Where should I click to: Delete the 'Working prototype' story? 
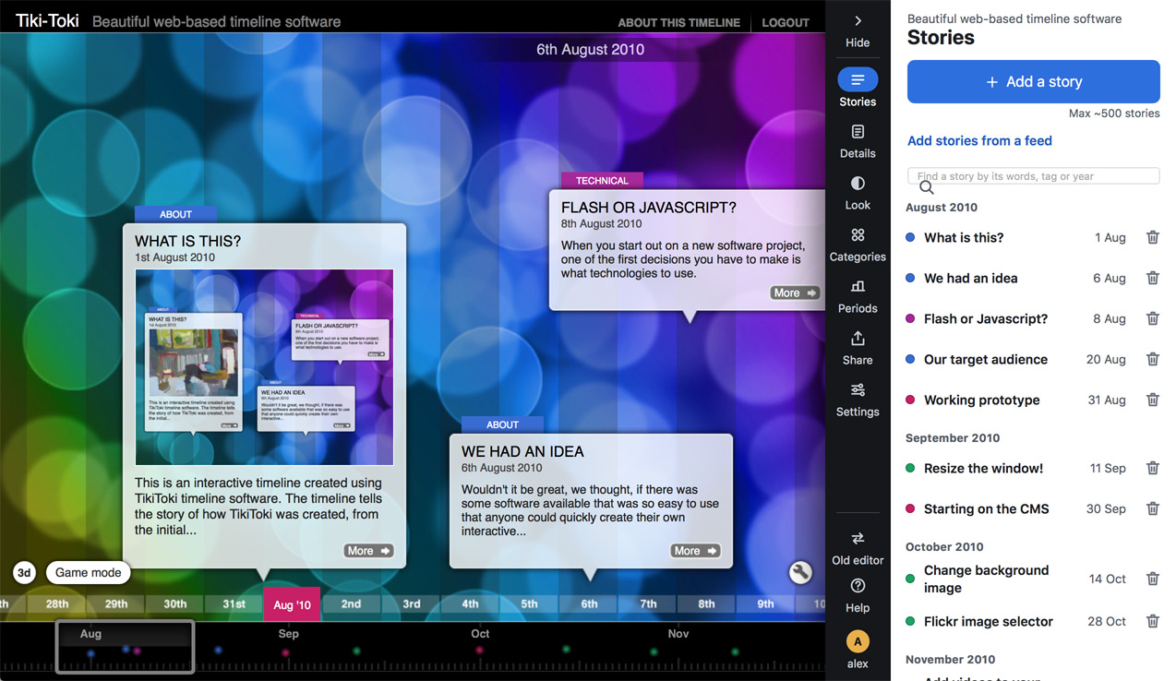[x=1153, y=400]
